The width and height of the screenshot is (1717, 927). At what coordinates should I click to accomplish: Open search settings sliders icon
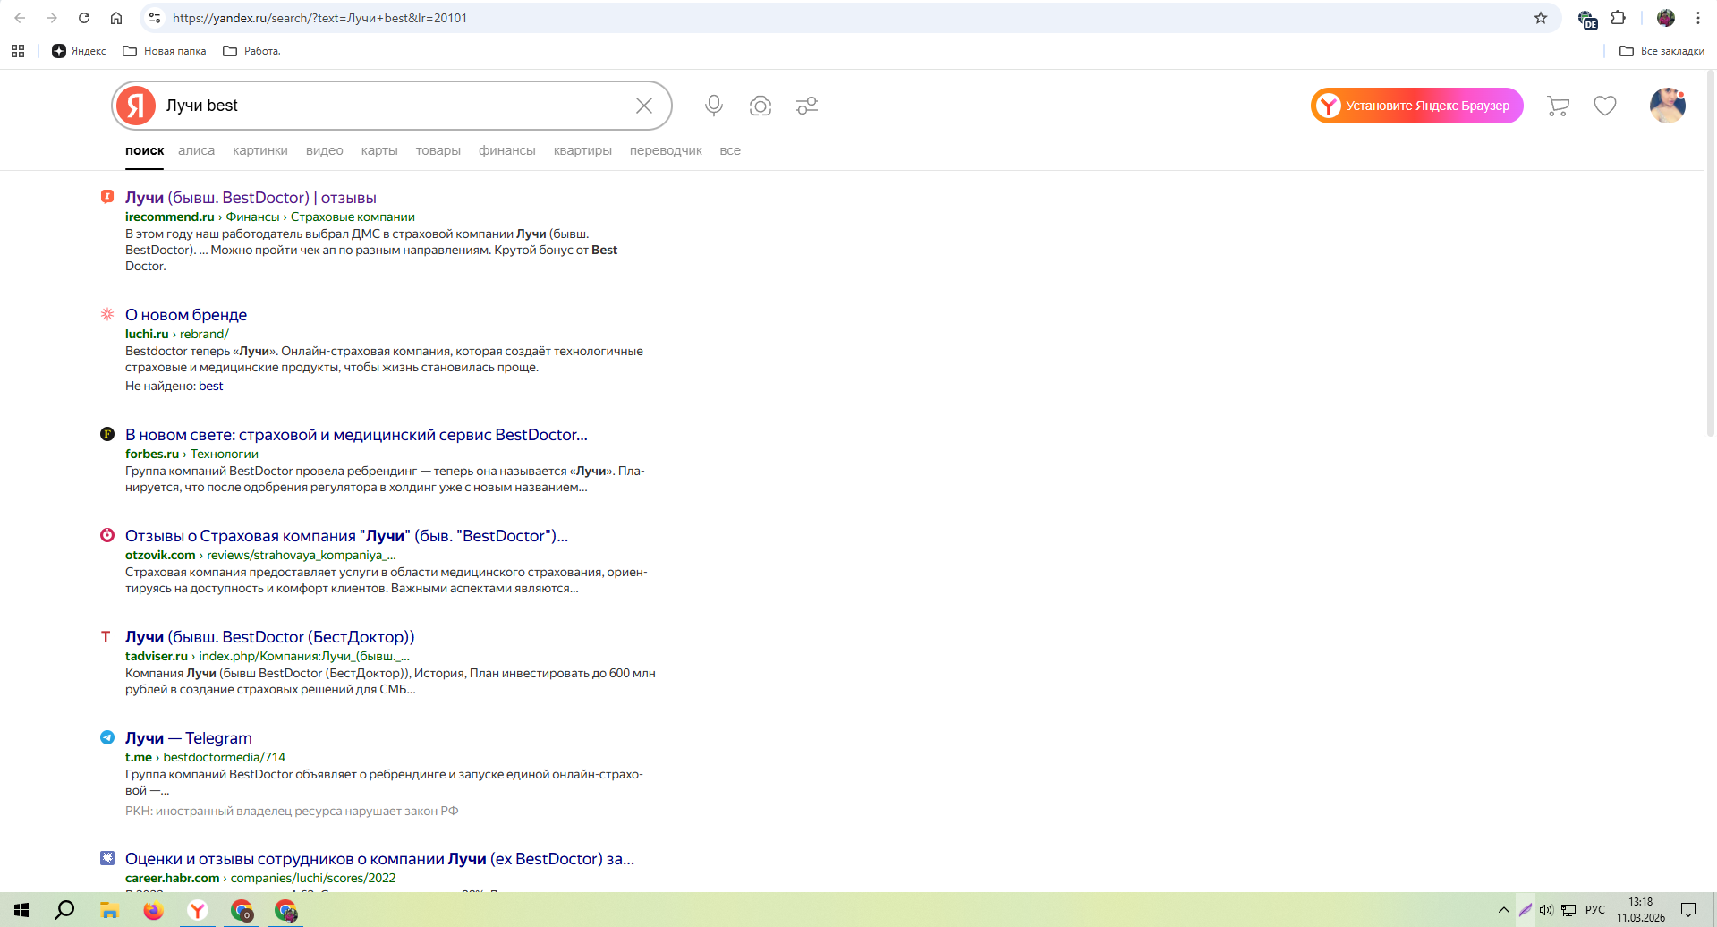807,106
